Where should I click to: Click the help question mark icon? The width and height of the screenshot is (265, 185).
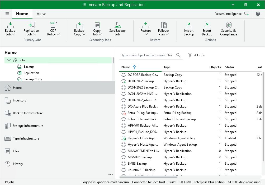[258, 14]
